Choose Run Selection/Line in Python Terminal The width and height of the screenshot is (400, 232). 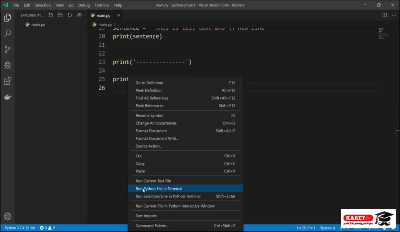tap(186, 196)
